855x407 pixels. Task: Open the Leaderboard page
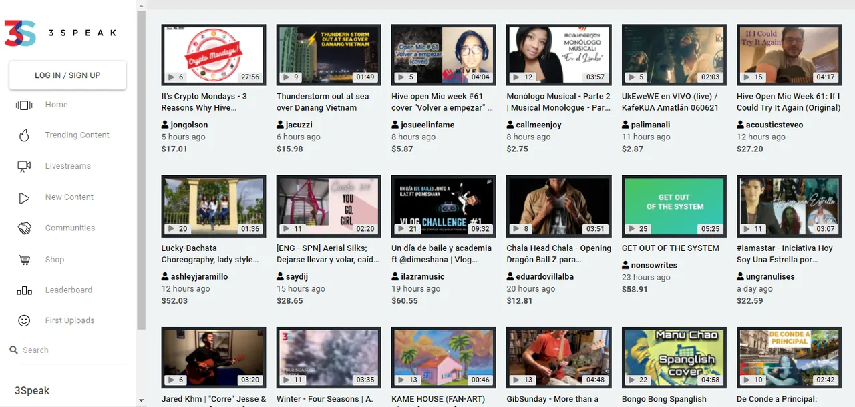click(69, 290)
